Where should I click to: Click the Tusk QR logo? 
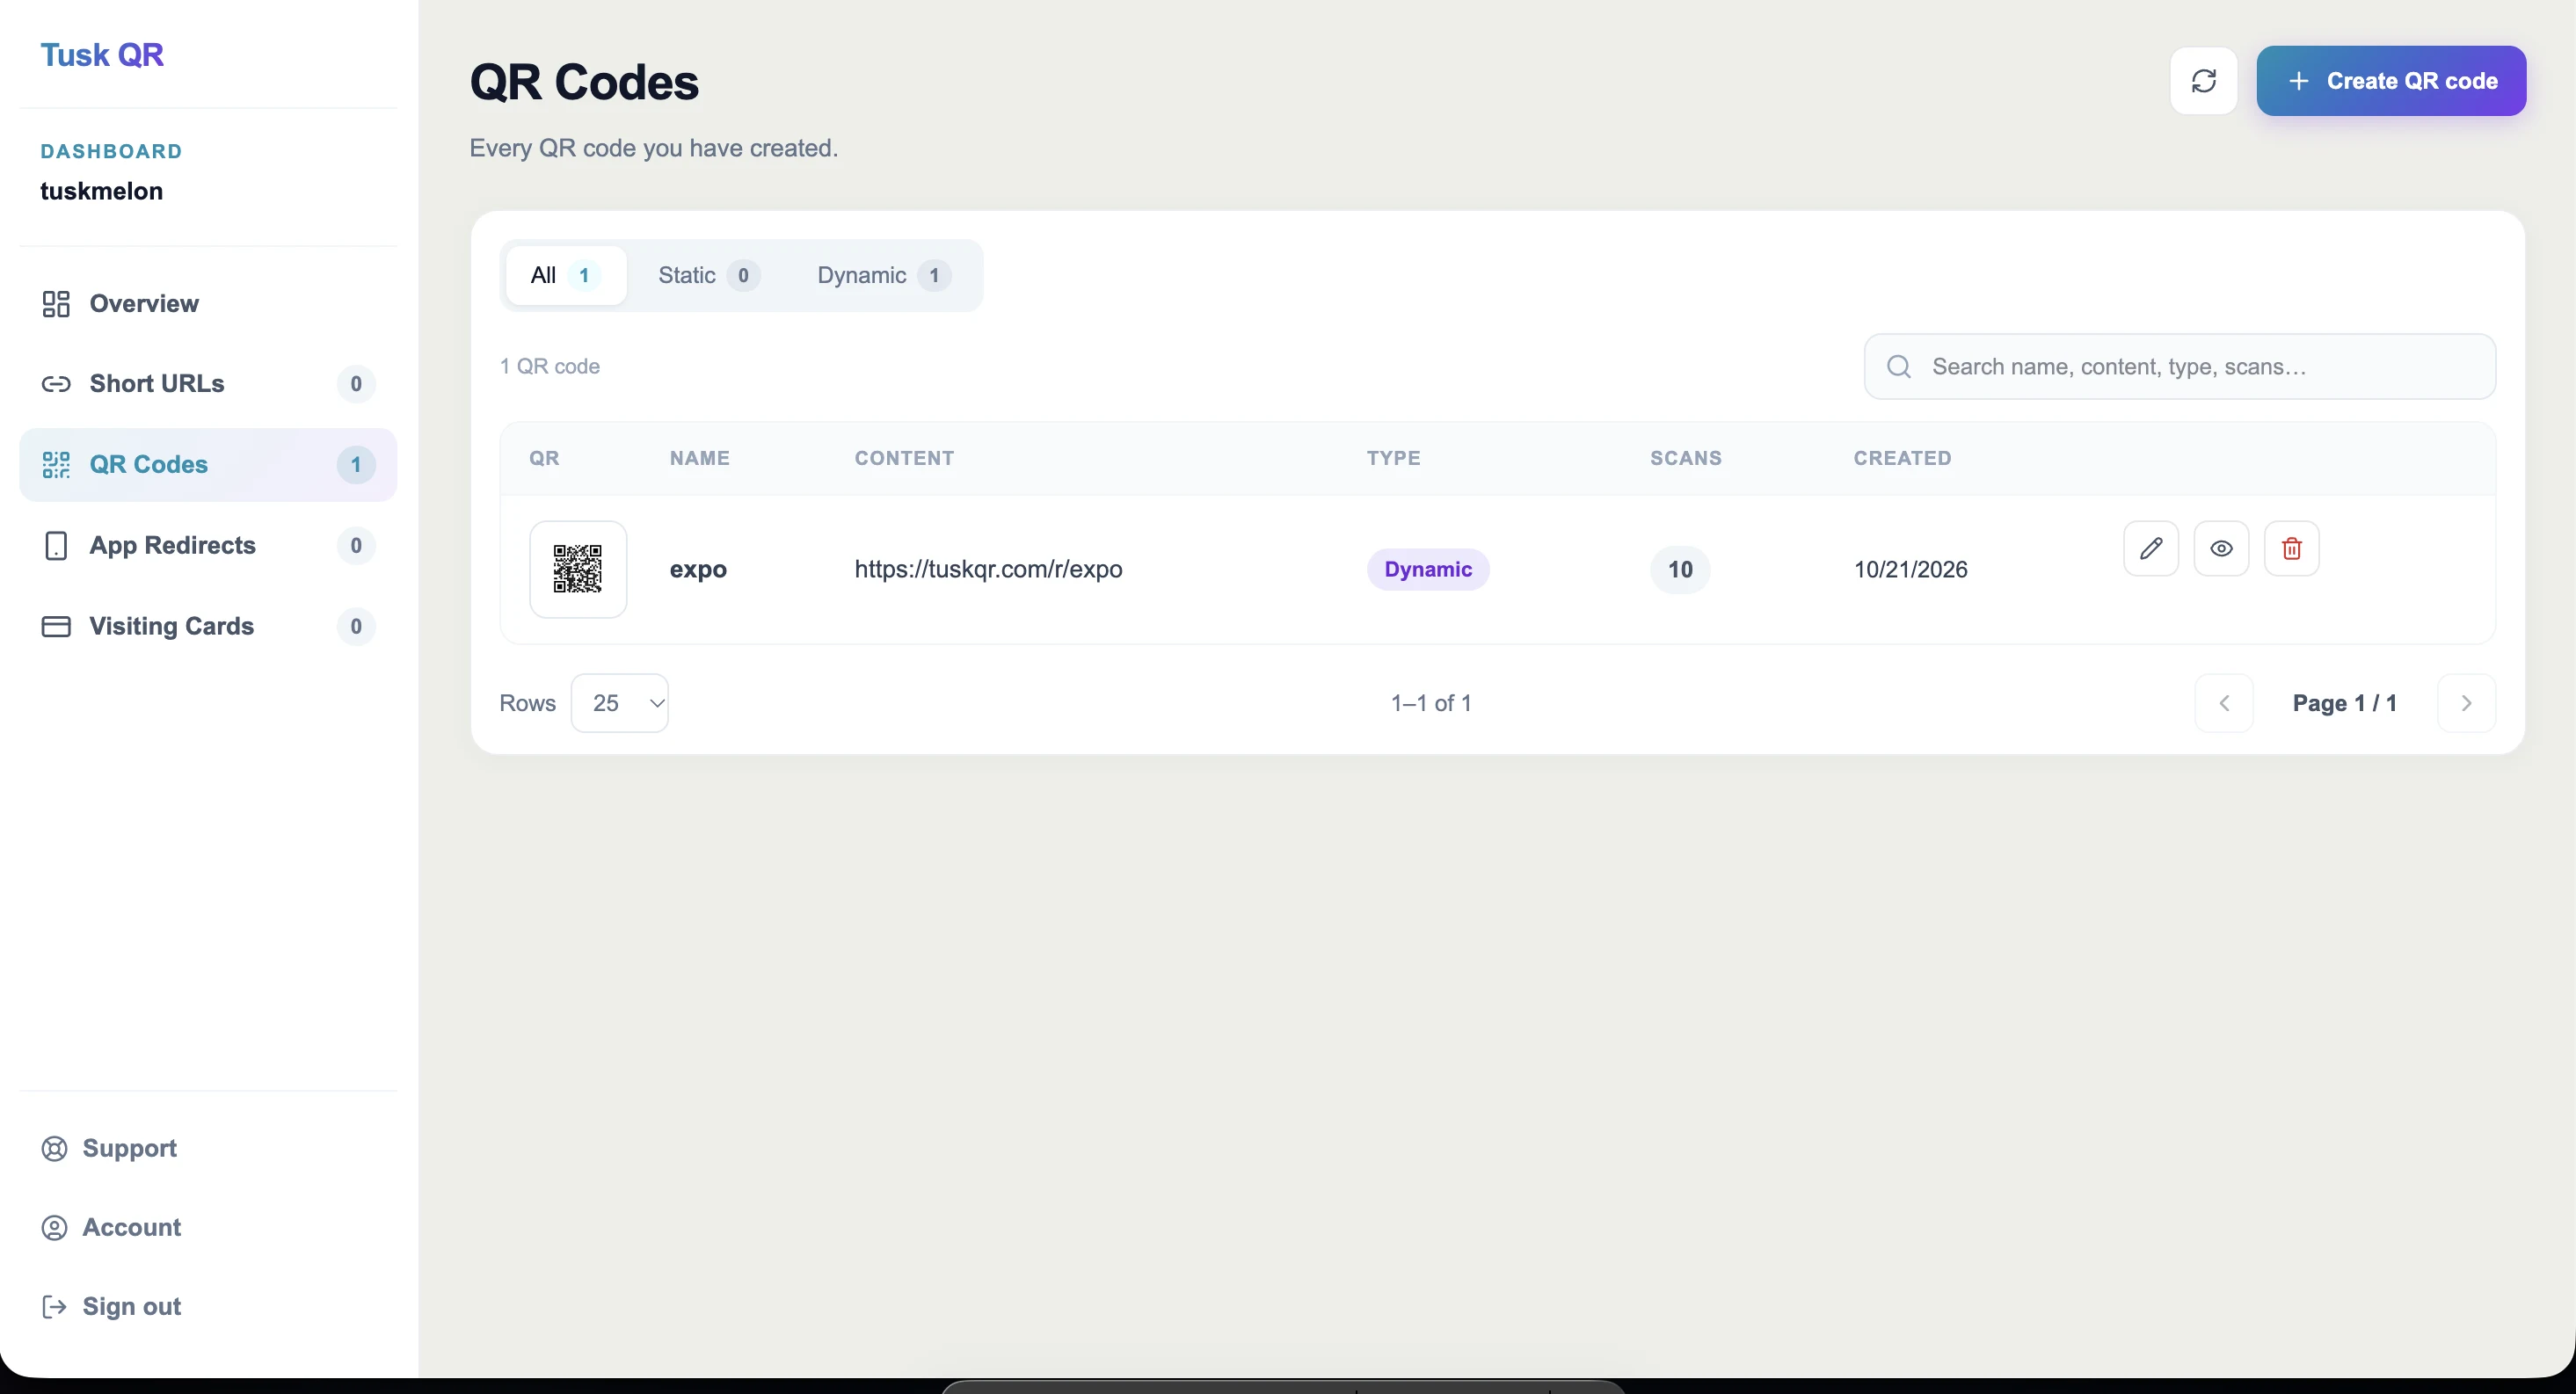click(x=101, y=54)
